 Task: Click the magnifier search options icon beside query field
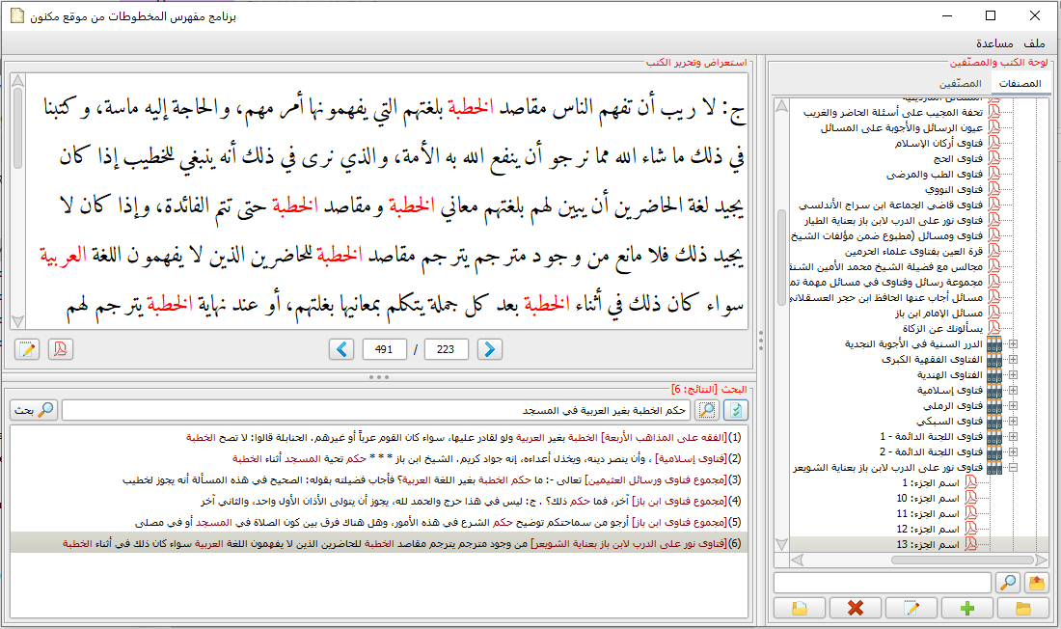(x=707, y=410)
